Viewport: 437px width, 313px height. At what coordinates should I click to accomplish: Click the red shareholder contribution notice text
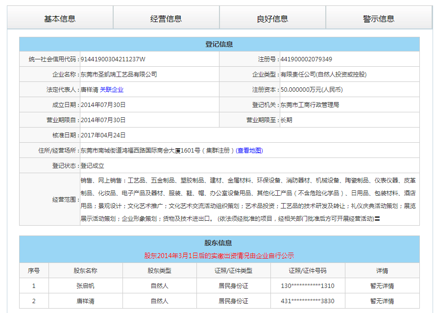[219, 256]
